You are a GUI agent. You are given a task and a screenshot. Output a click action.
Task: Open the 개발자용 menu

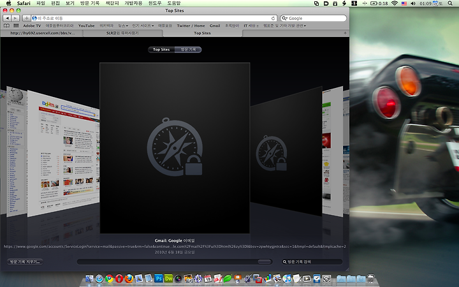coord(133,3)
